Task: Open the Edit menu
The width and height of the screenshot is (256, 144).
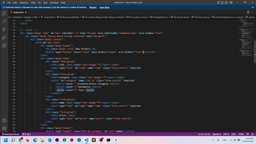Action: click(15, 3)
